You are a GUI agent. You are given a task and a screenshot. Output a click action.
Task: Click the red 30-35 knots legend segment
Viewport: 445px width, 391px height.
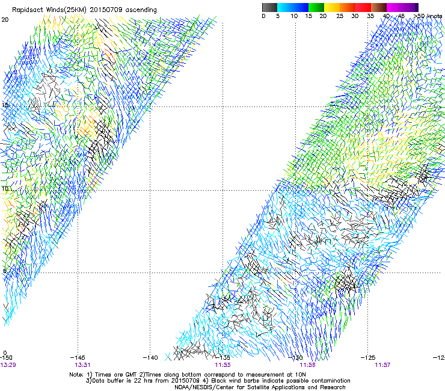(363, 7)
